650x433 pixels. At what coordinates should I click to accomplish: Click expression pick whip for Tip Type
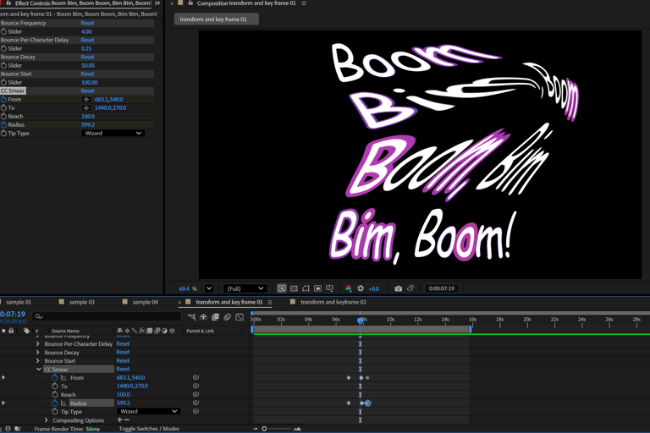tap(196, 412)
